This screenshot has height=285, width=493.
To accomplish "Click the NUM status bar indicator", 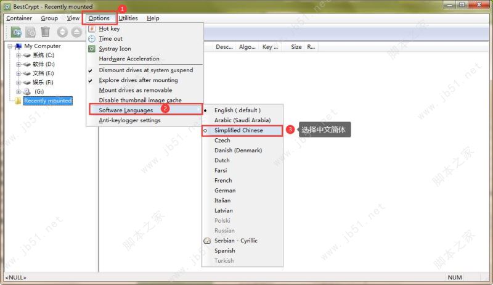I will (x=455, y=278).
